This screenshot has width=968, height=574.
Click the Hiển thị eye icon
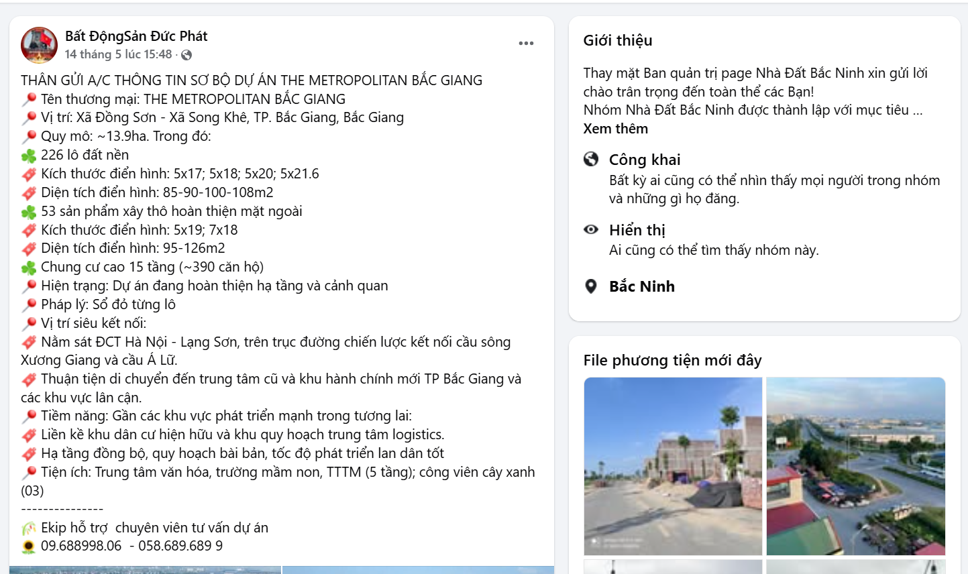point(591,229)
